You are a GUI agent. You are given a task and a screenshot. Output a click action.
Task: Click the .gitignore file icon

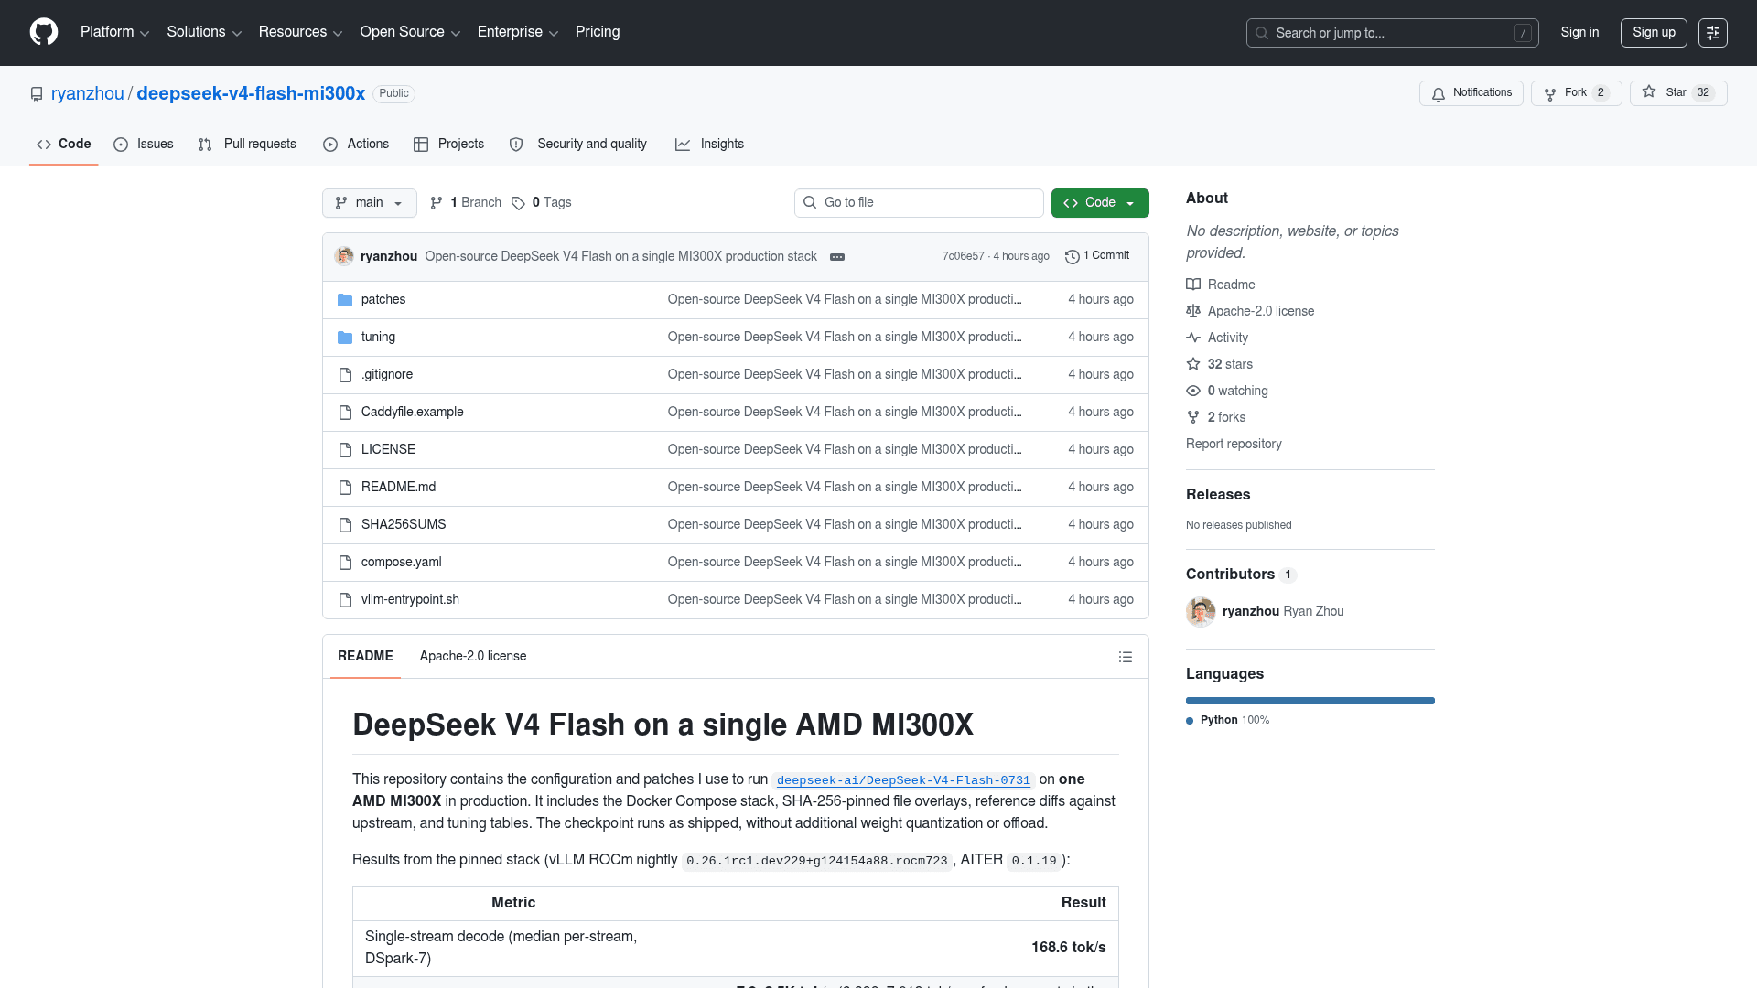point(345,375)
